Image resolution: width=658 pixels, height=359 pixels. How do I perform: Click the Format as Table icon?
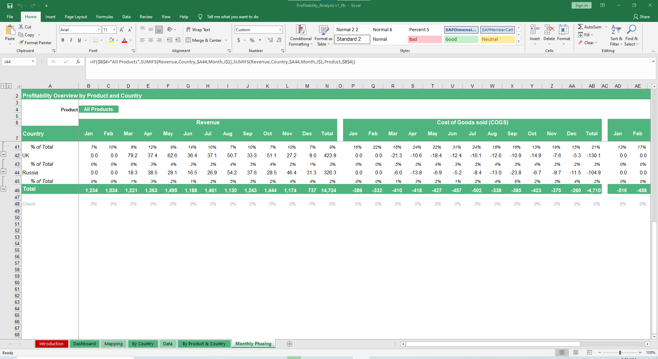pyautogui.click(x=323, y=30)
